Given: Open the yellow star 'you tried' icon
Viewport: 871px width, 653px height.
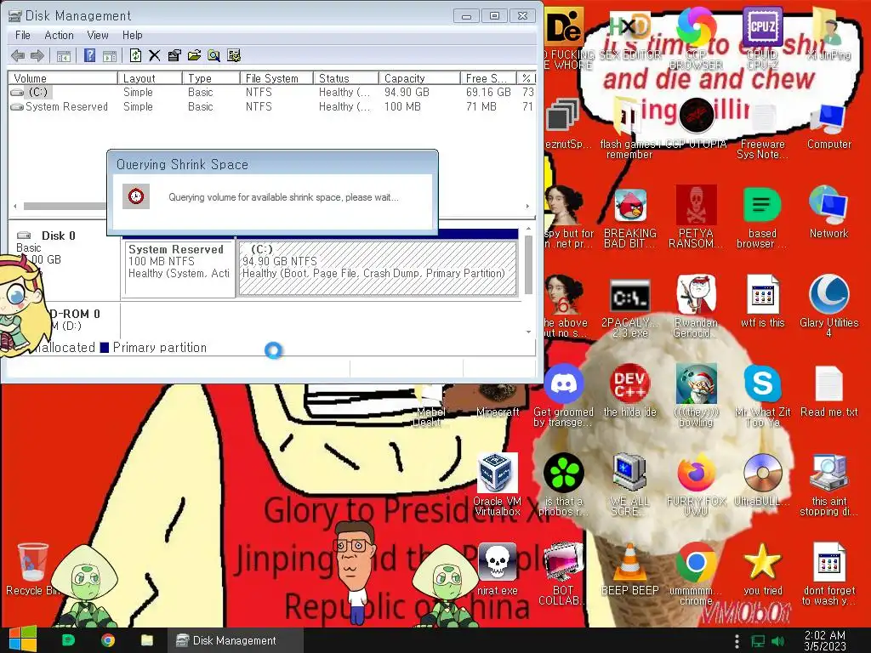Looking at the screenshot, I should [x=762, y=569].
